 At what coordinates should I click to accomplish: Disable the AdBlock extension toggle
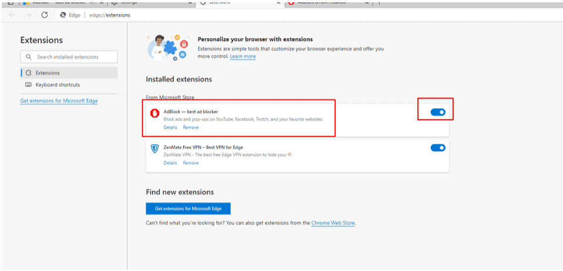coord(438,113)
